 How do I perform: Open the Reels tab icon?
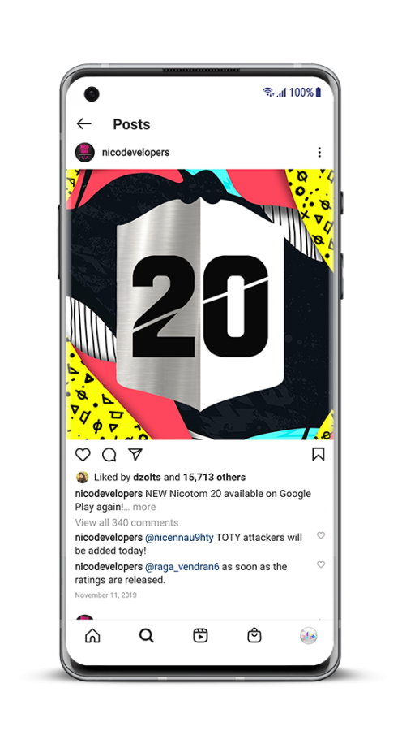200,635
